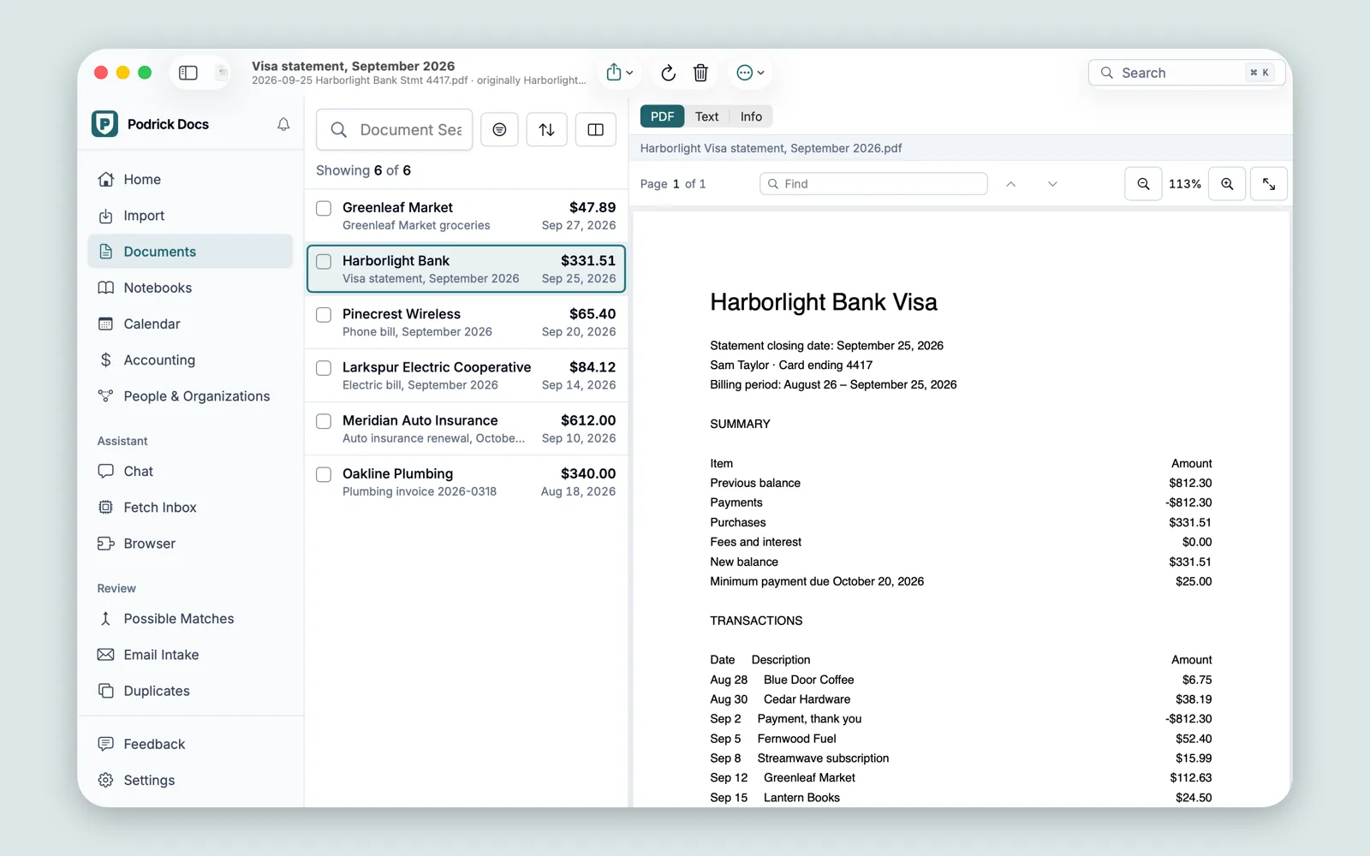The image size is (1370, 856).
Task: Zoom out of the PDF preview
Action: pyautogui.click(x=1143, y=184)
